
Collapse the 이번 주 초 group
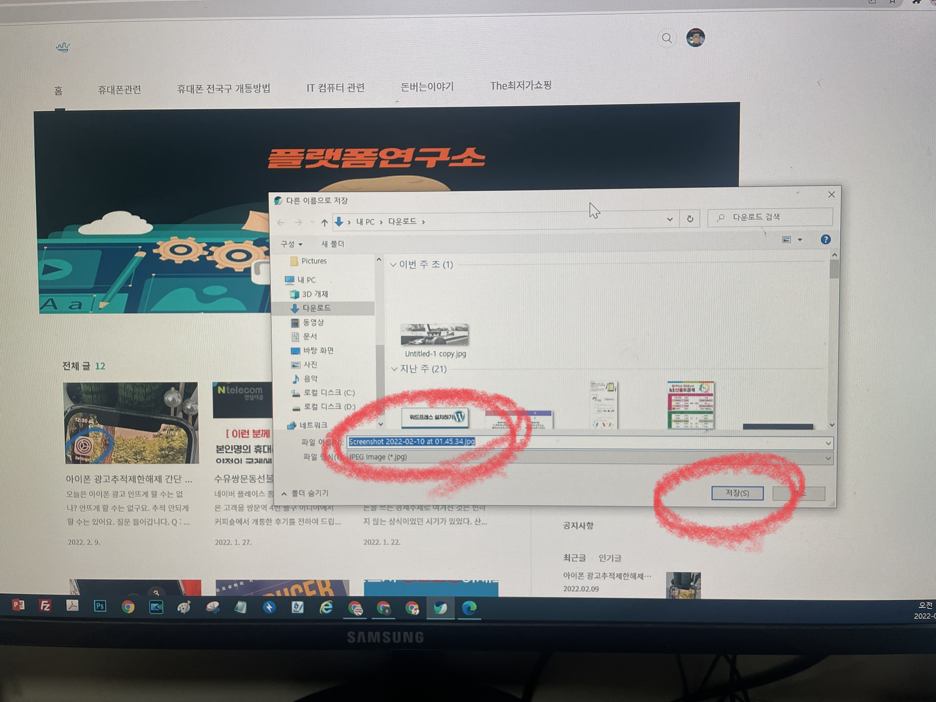pyautogui.click(x=393, y=265)
